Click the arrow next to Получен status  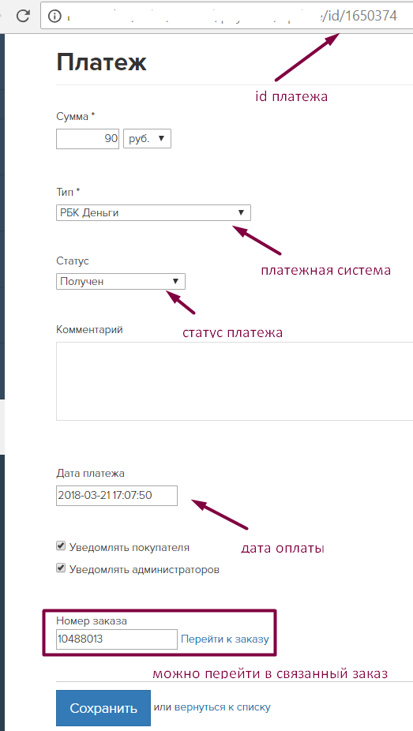[x=176, y=282]
